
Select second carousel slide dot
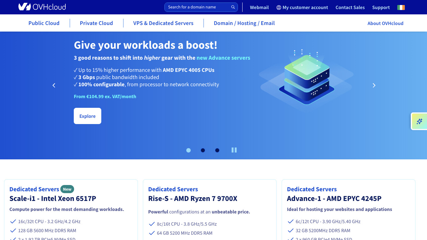point(203,150)
